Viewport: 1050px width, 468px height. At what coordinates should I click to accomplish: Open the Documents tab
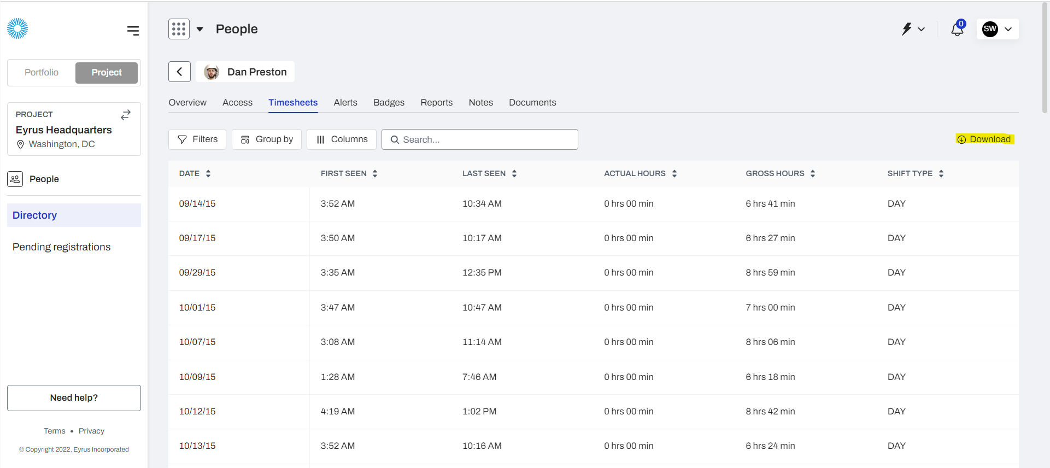(532, 102)
